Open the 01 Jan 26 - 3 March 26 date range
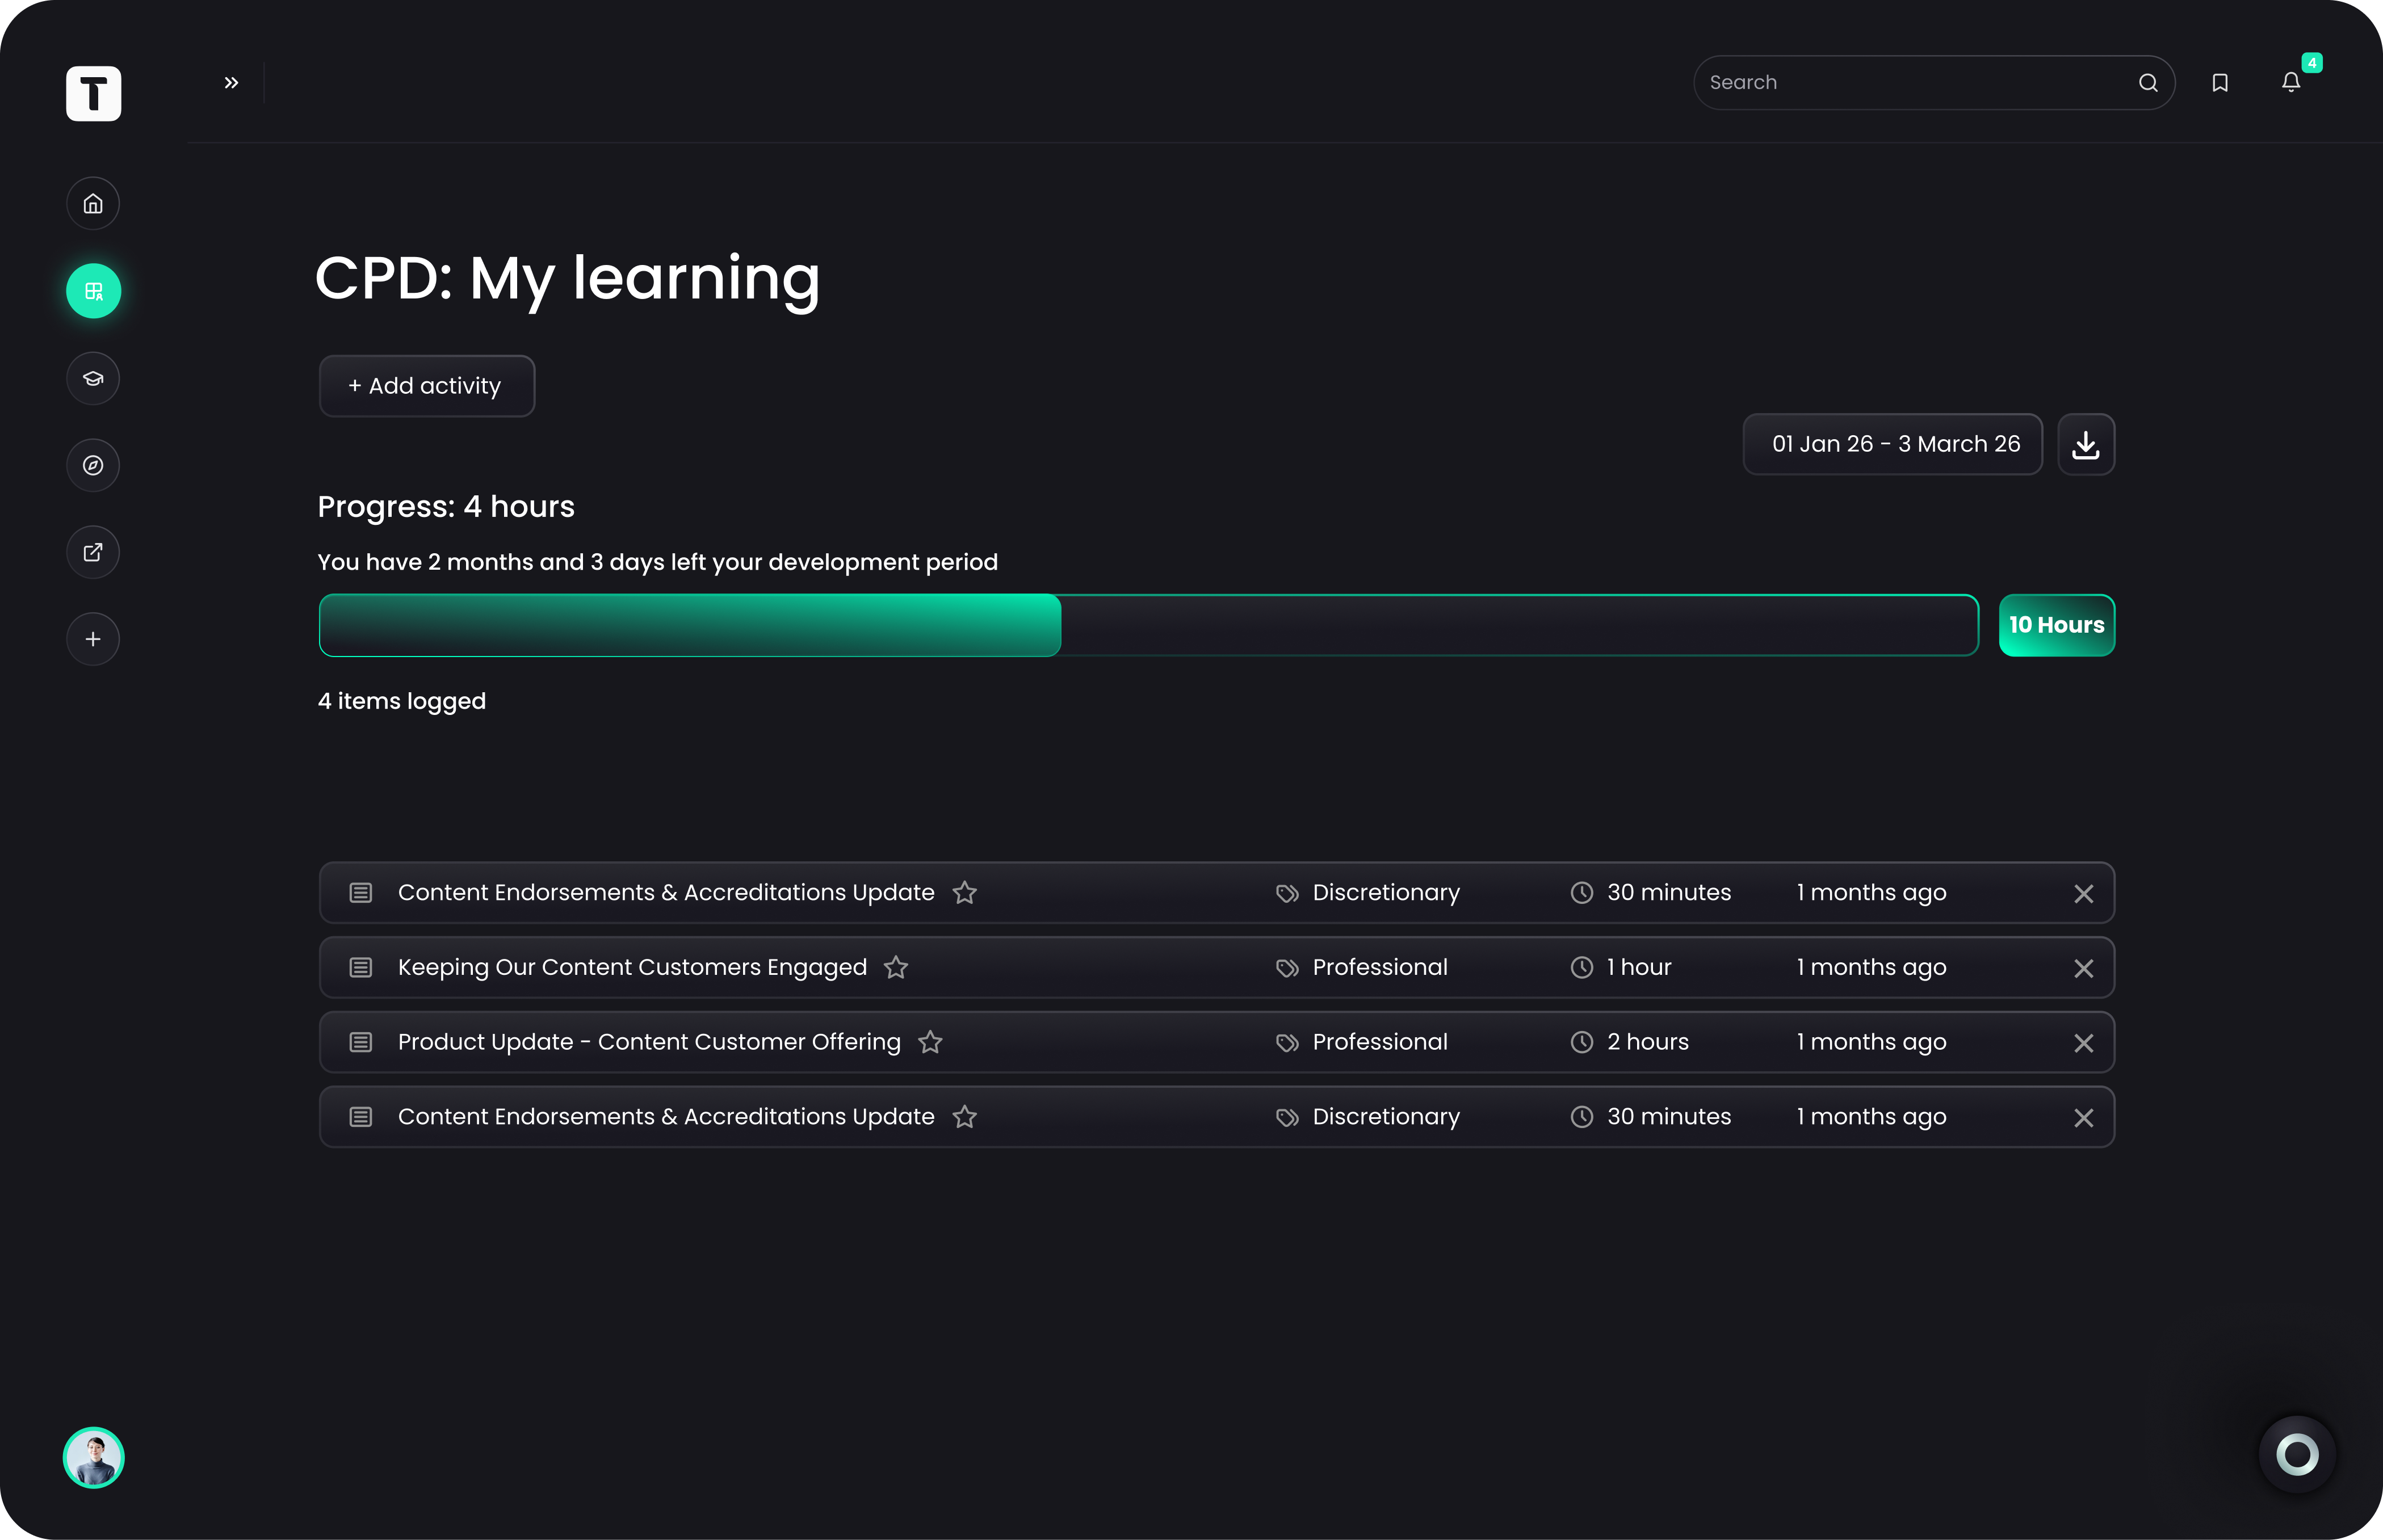 (x=1893, y=444)
